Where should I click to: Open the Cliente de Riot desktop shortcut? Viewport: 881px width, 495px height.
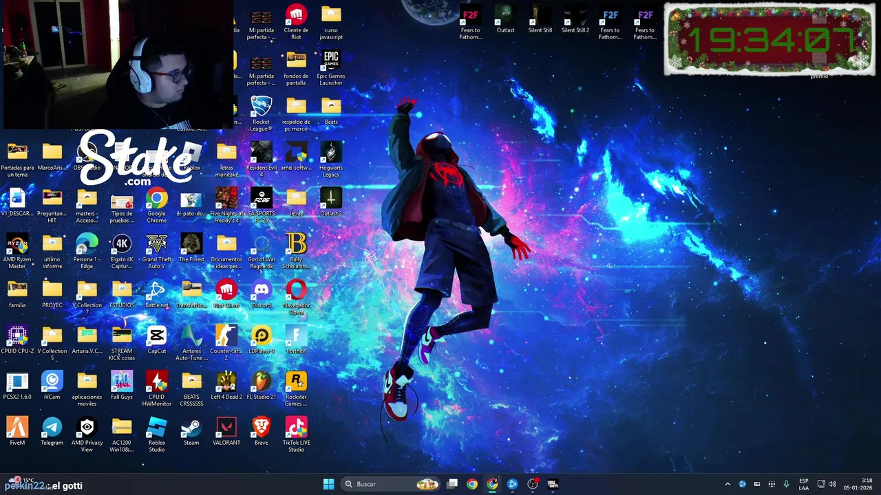point(296,14)
